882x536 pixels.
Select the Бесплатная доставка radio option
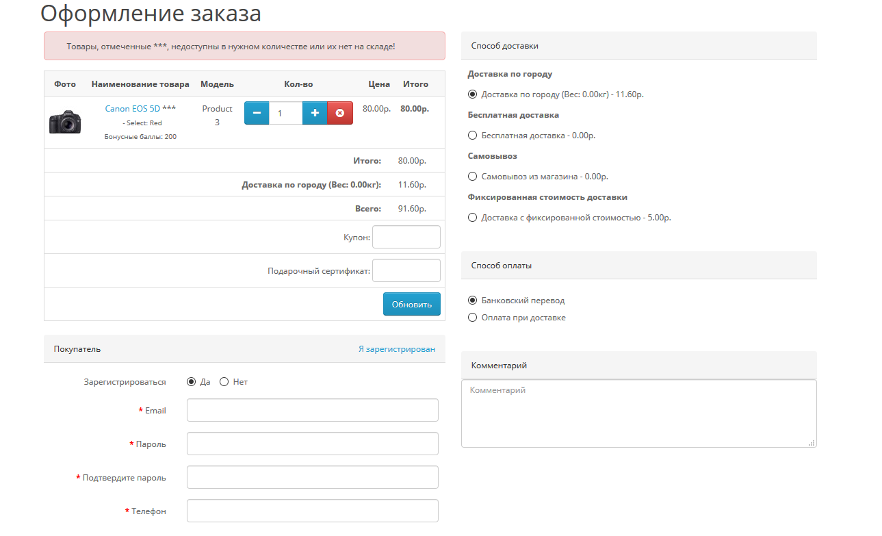pos(472,136)
